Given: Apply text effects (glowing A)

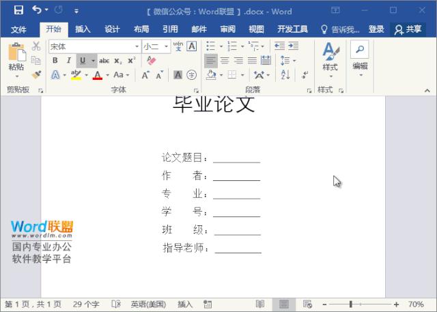Looking at the screenshot, I should pos(55,74).
